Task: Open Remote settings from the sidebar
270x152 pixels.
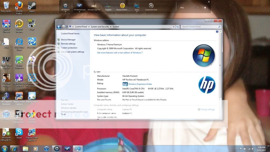Action: 68,44
